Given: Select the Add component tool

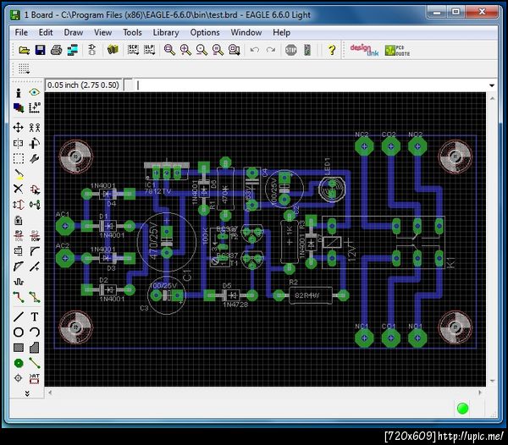Looking at the screenshot, I should [35, 190].
